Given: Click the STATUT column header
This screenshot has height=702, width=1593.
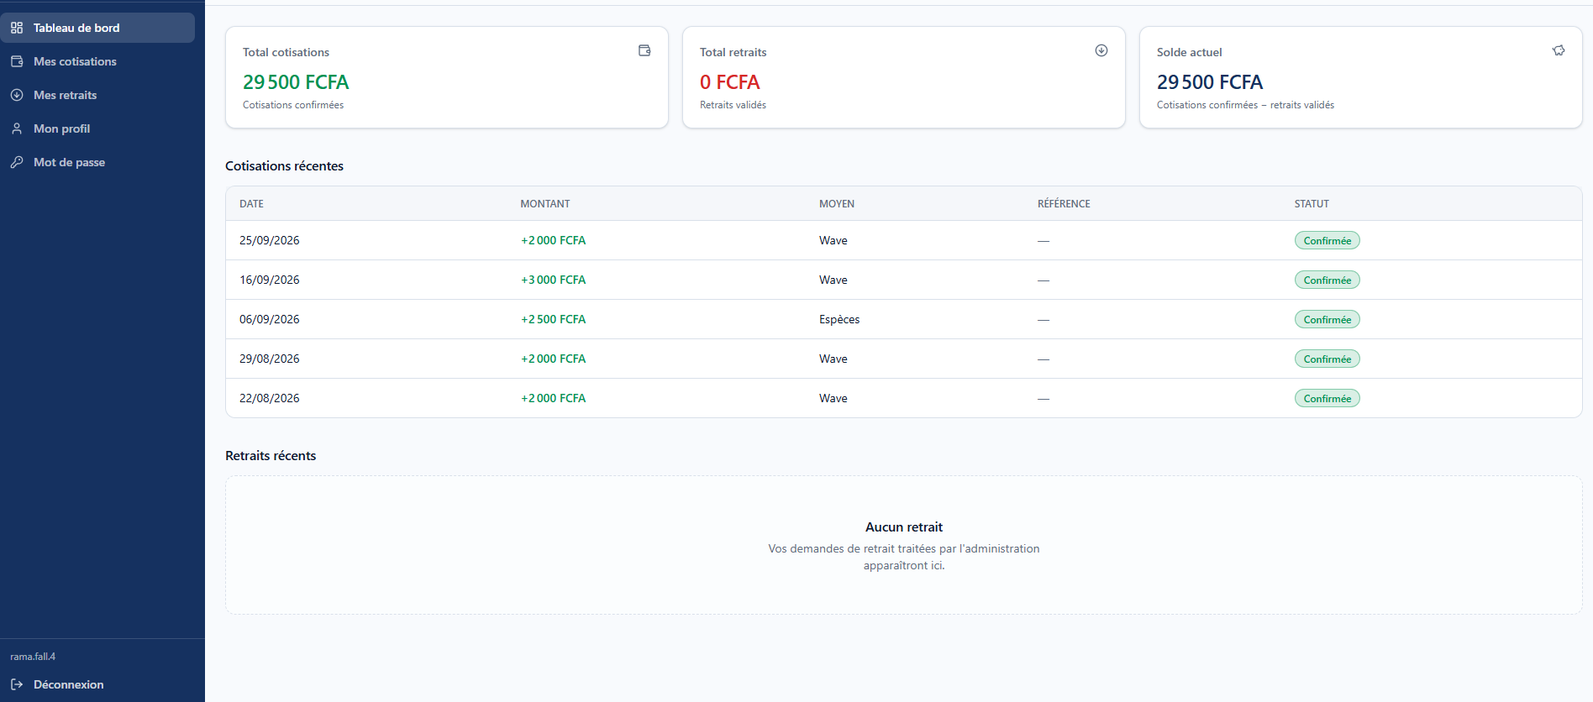Looking at the screenshot, I should pyautogui.click(x=1312, y=204).
